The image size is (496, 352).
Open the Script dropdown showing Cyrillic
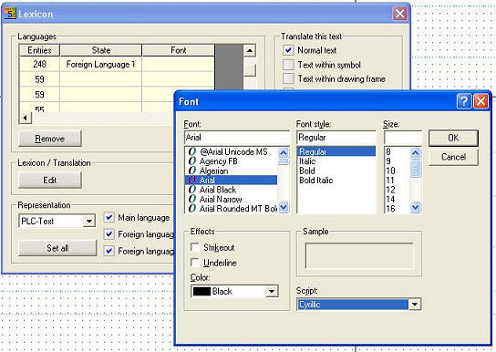tap(414, 305)
